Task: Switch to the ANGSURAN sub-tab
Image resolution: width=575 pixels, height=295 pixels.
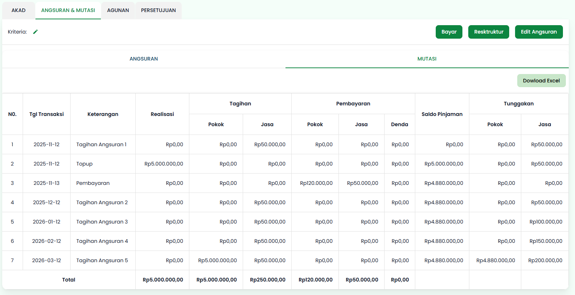Action: click(144, 59)
